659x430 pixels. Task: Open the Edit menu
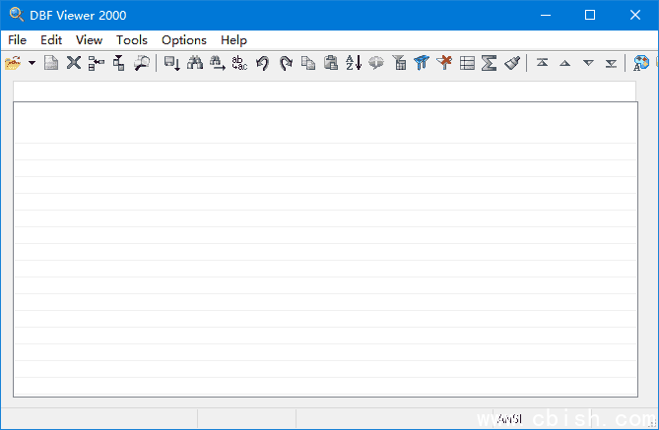[x=51, y=40]
